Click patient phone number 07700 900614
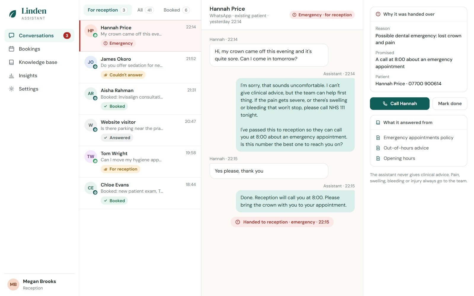 click(425, 84)
